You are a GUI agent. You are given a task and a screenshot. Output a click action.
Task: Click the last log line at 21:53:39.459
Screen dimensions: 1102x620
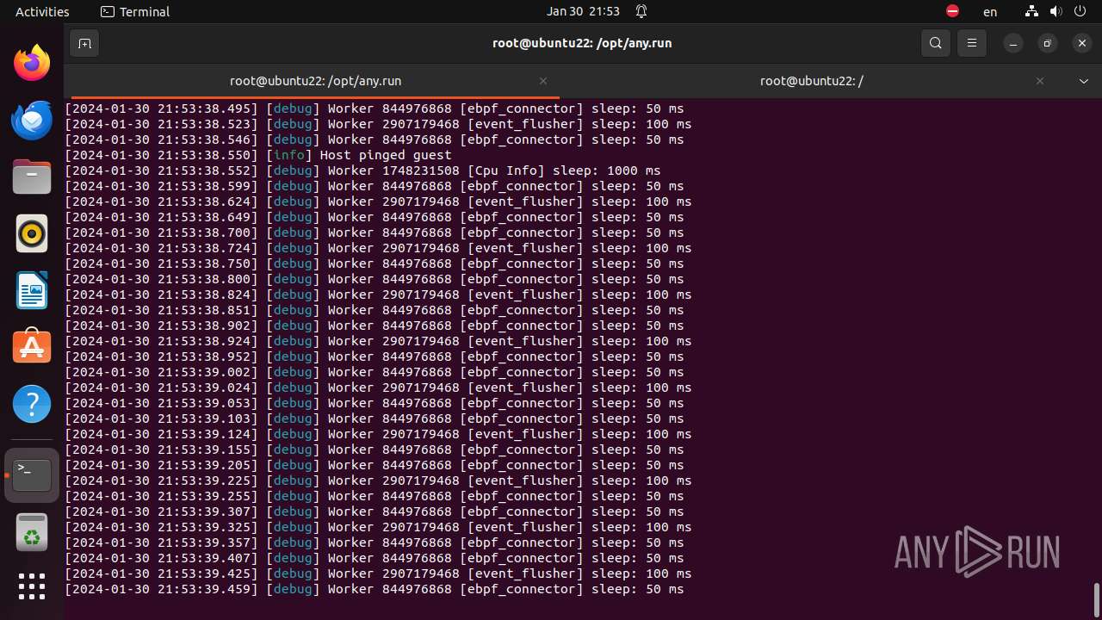click(x=375, y=589)
